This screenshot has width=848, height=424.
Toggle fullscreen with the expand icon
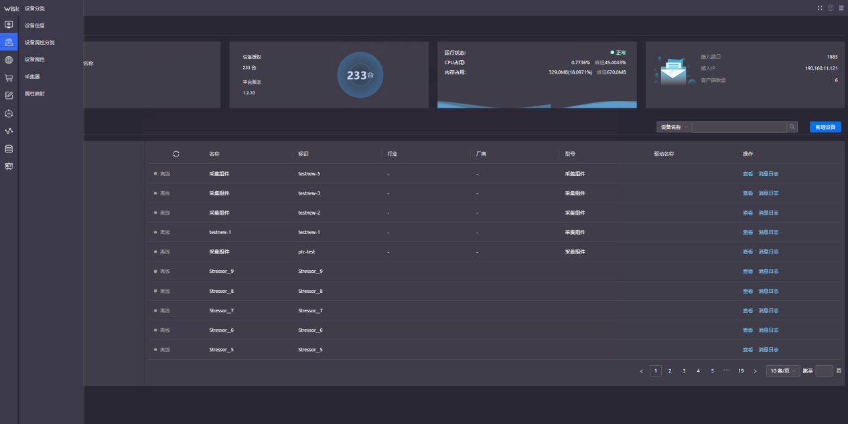click(820, 8)
